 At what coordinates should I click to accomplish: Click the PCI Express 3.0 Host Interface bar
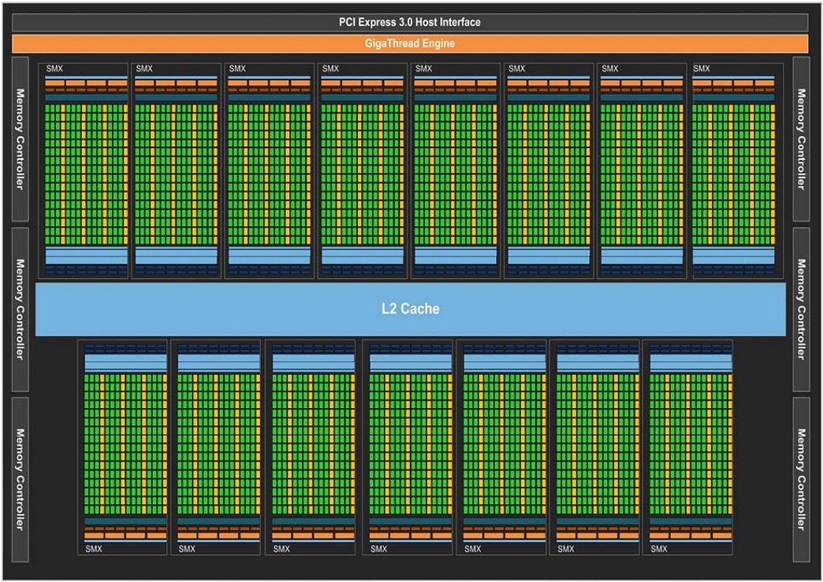tap(410, 22)
